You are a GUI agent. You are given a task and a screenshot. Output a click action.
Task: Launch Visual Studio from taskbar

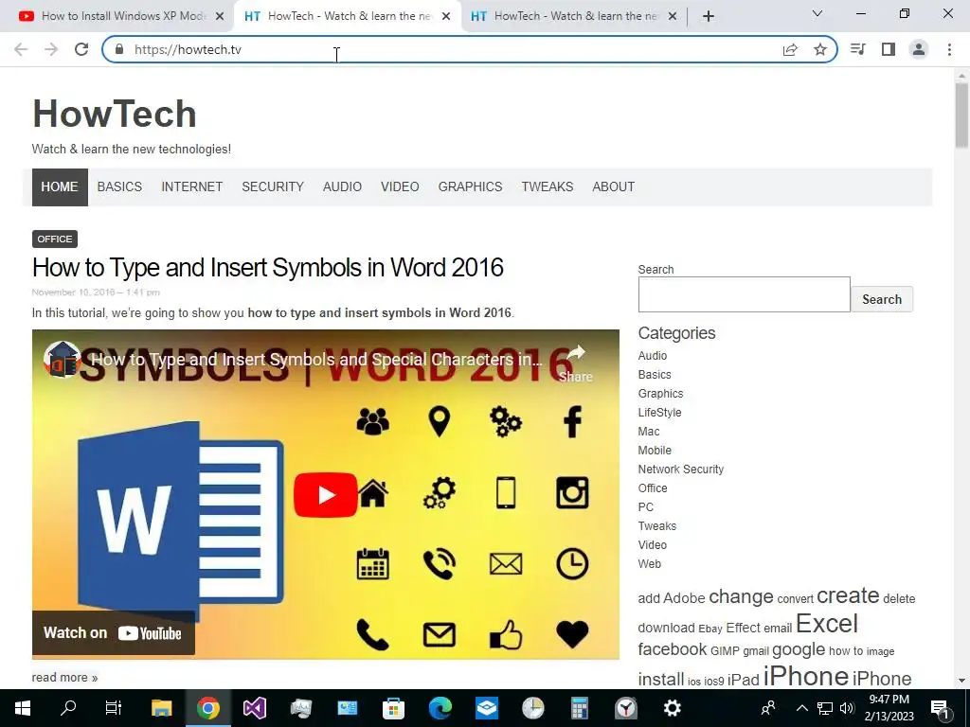254,708
